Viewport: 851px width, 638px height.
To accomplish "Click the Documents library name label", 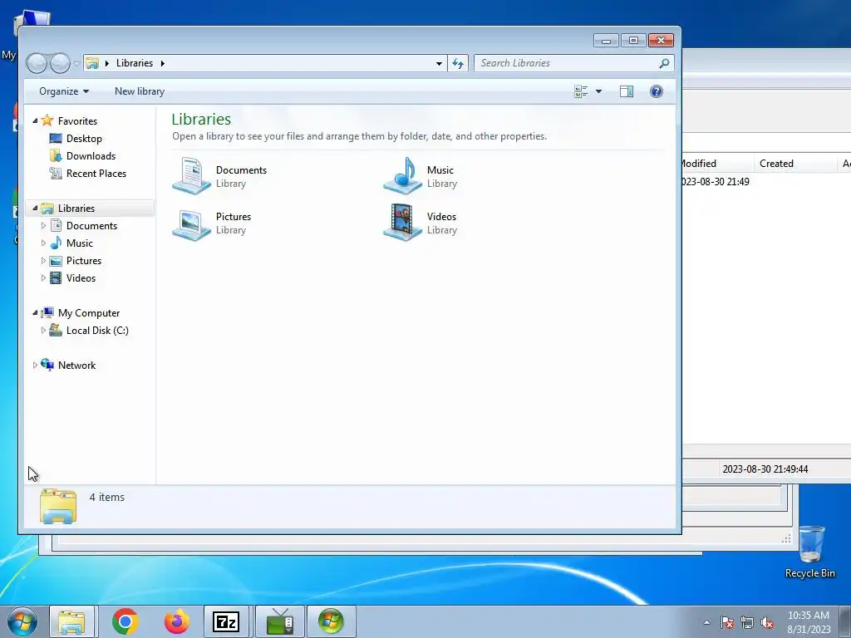I will [x=241, y=169].
